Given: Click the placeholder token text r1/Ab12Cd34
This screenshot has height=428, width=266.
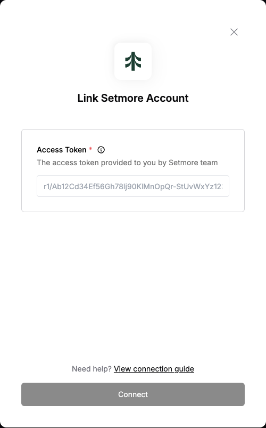Looking at the screenshot, I should pos(69,187).
